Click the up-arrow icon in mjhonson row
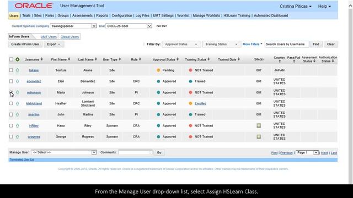Screen dimensions: 353x198 click(x=17, y=92)
